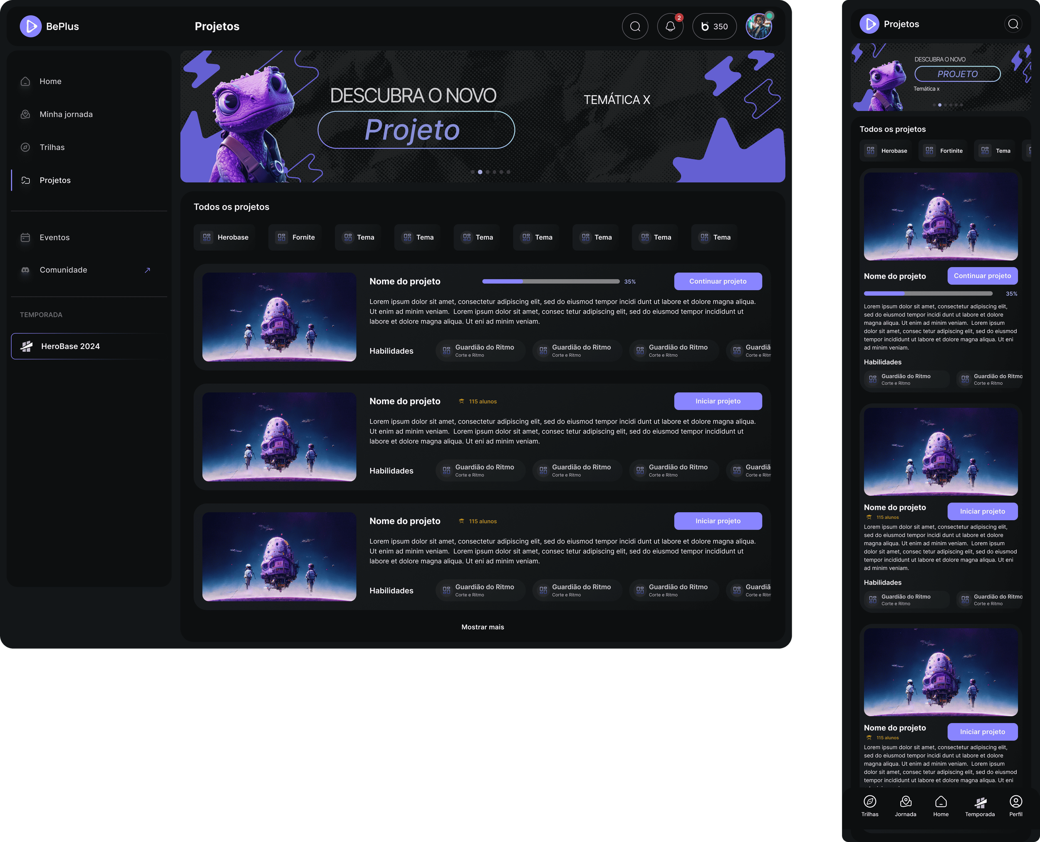Image resolution: width=1040 pixels, height=842 pixels.
Task: Click Mostrar mais below the project list
Action: click(x=483, y=627)
